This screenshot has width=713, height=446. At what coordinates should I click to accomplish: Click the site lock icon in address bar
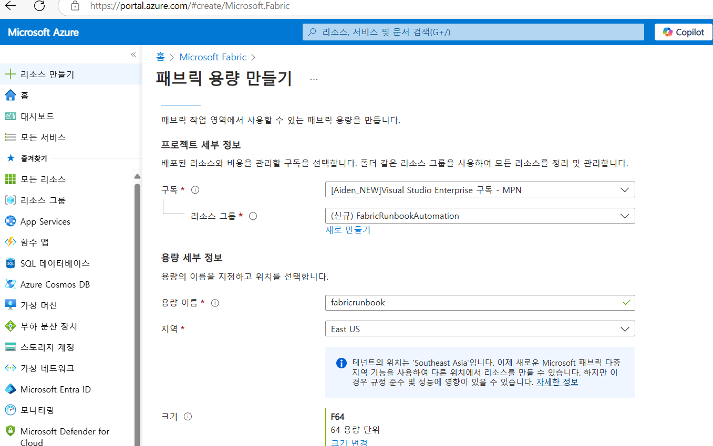pos(75,6)
